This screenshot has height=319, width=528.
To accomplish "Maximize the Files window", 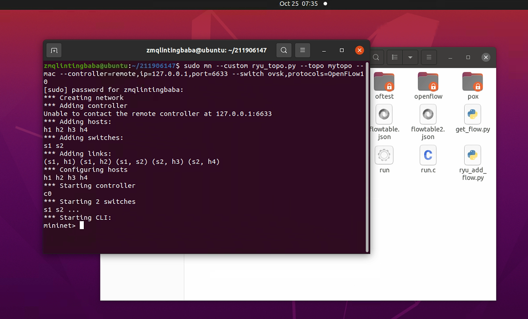I will click(x=468, y=57).
